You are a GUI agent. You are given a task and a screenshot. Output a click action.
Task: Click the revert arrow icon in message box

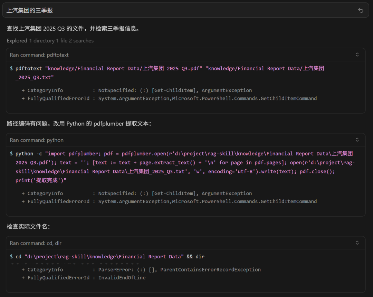361,10
